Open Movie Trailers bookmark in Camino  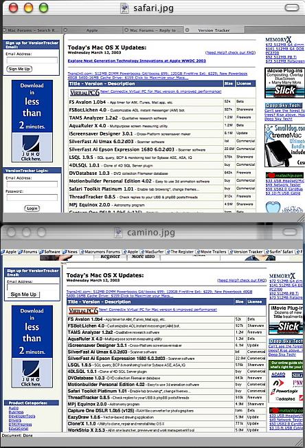point(211,252)
